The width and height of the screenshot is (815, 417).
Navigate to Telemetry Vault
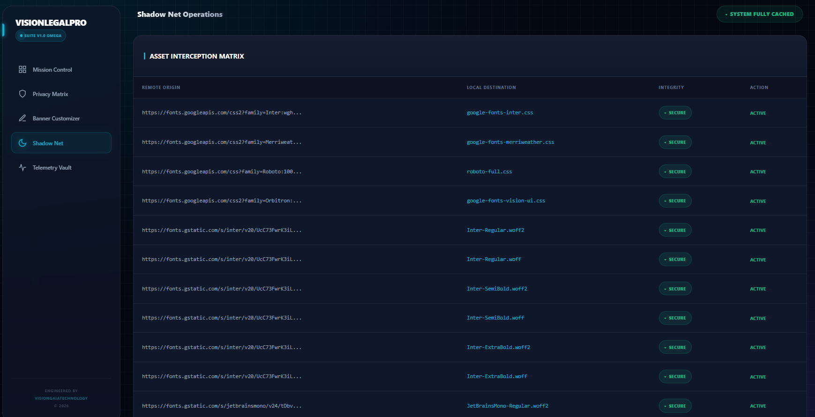point(61,167)
